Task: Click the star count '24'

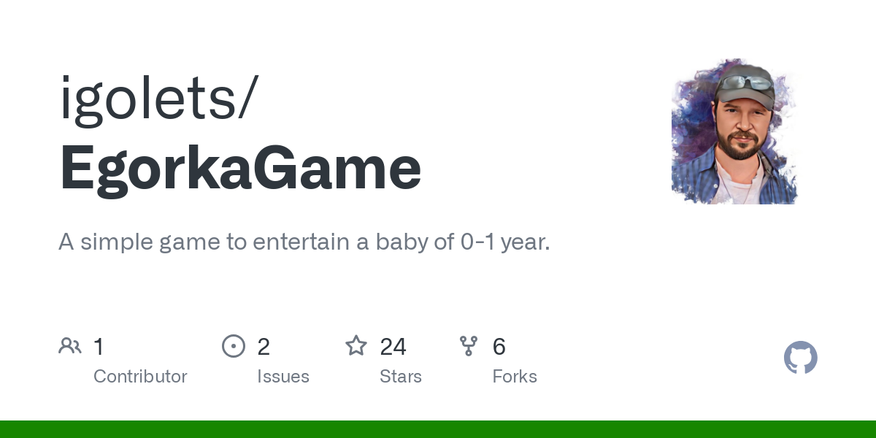Action: pos(393,347)
